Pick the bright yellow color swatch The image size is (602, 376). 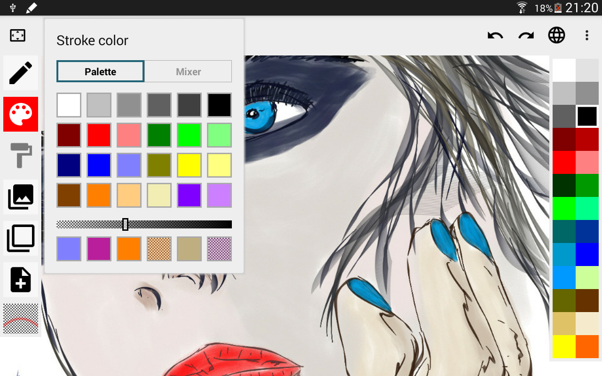click(189, 165)
